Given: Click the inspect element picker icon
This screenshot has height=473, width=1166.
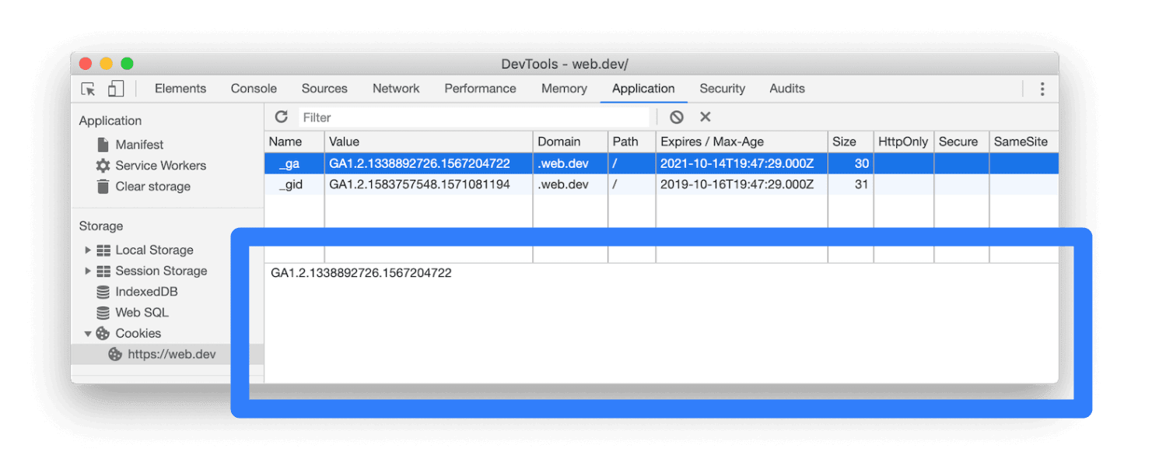Looking at the screenshot, I should coord(89,89).
